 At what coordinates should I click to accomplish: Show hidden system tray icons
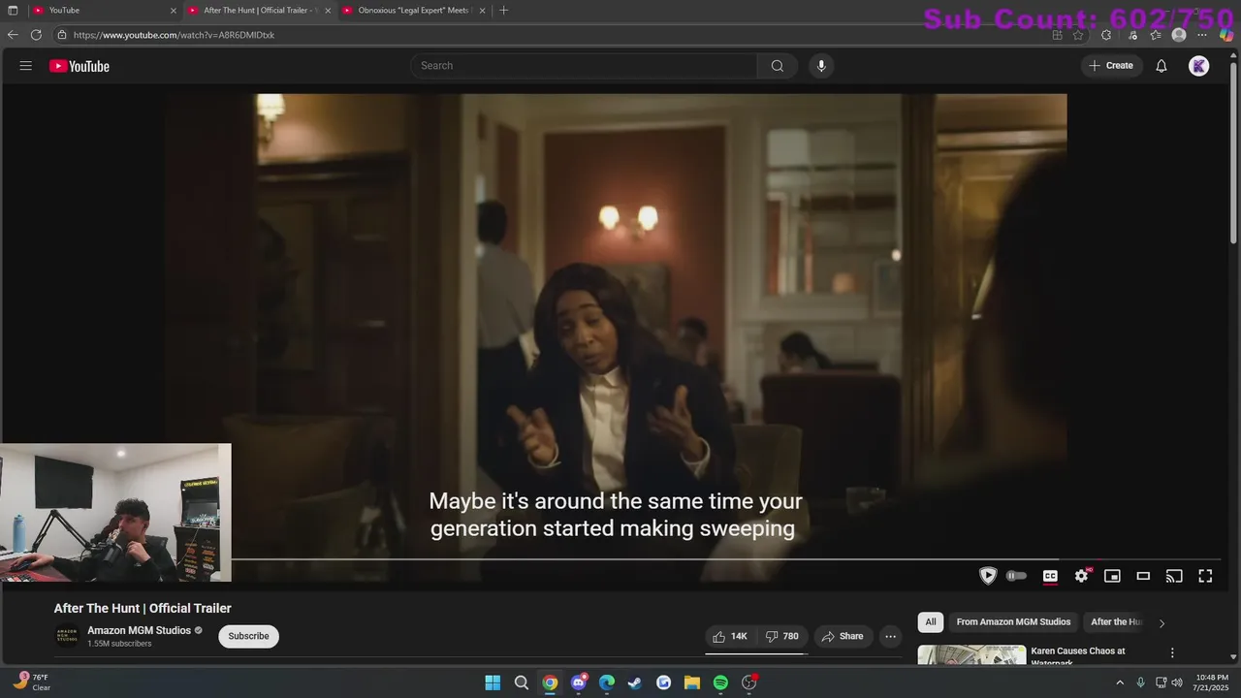coord(1120,682)
